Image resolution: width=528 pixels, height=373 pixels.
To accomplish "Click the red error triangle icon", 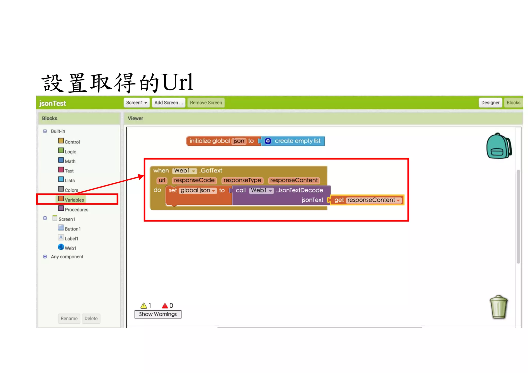I will (165, 306).
